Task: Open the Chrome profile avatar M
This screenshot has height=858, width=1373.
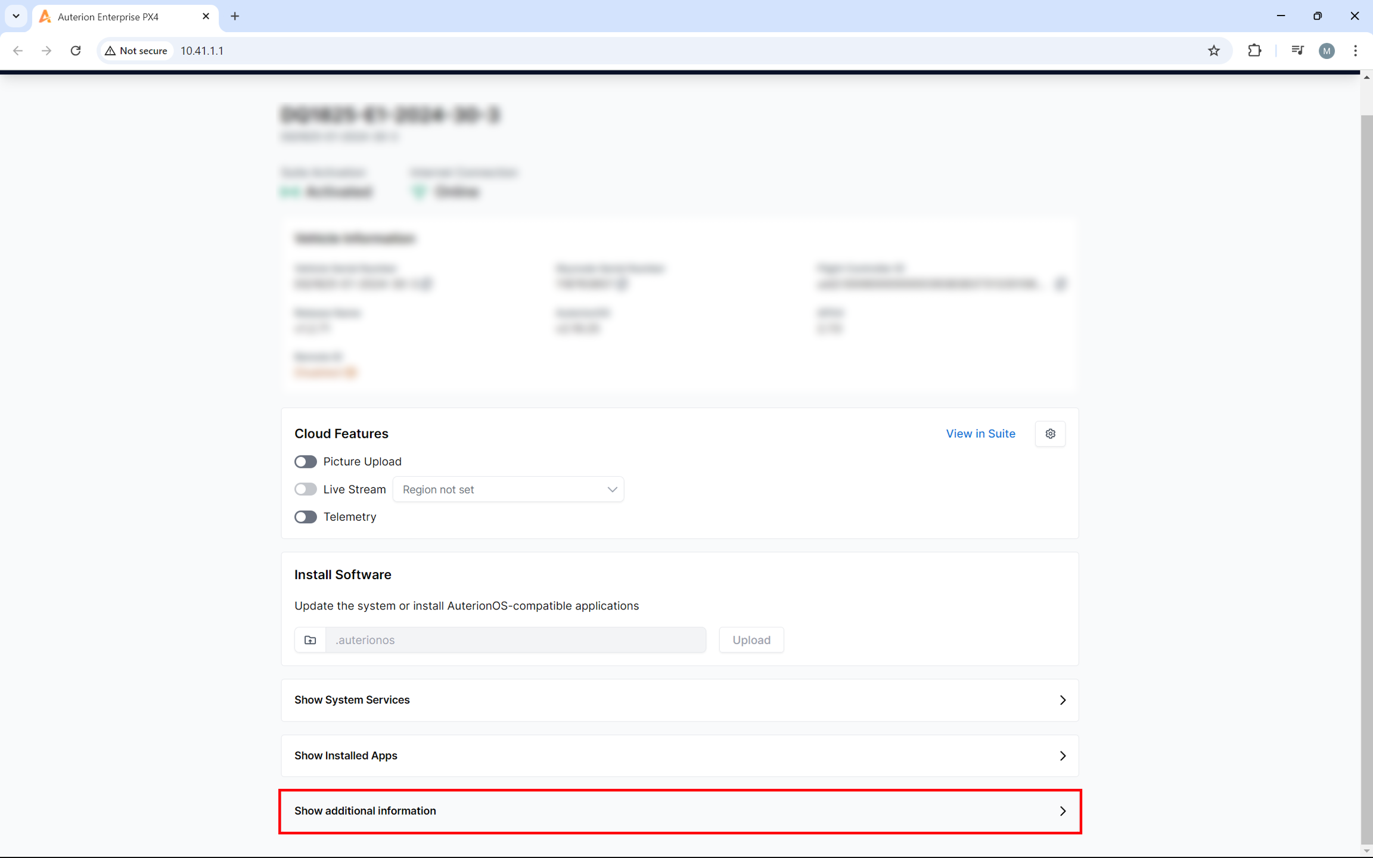Action: tap(1327, 51)
